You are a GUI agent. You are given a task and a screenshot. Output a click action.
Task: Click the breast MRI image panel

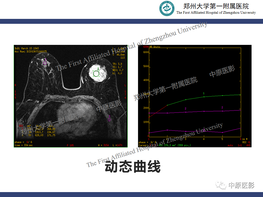coord(71,96)
